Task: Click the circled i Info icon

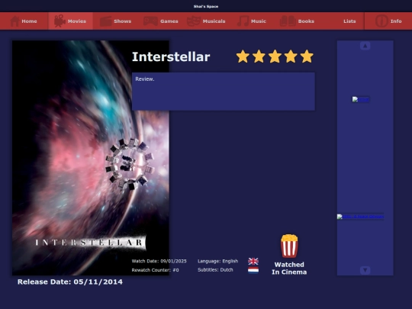Action: tap(381, 21)
